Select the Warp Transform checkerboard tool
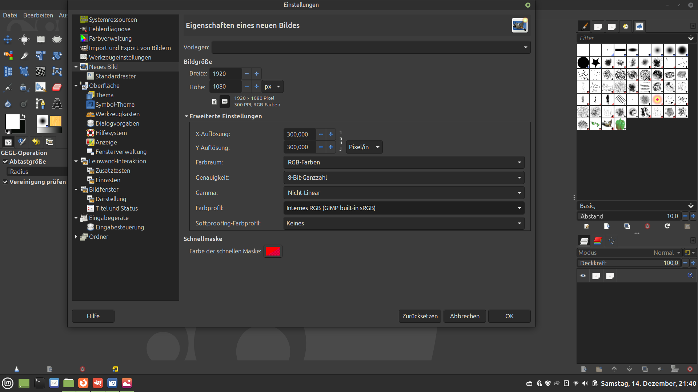This screenshot has width=698, height=392. point(41,72)
